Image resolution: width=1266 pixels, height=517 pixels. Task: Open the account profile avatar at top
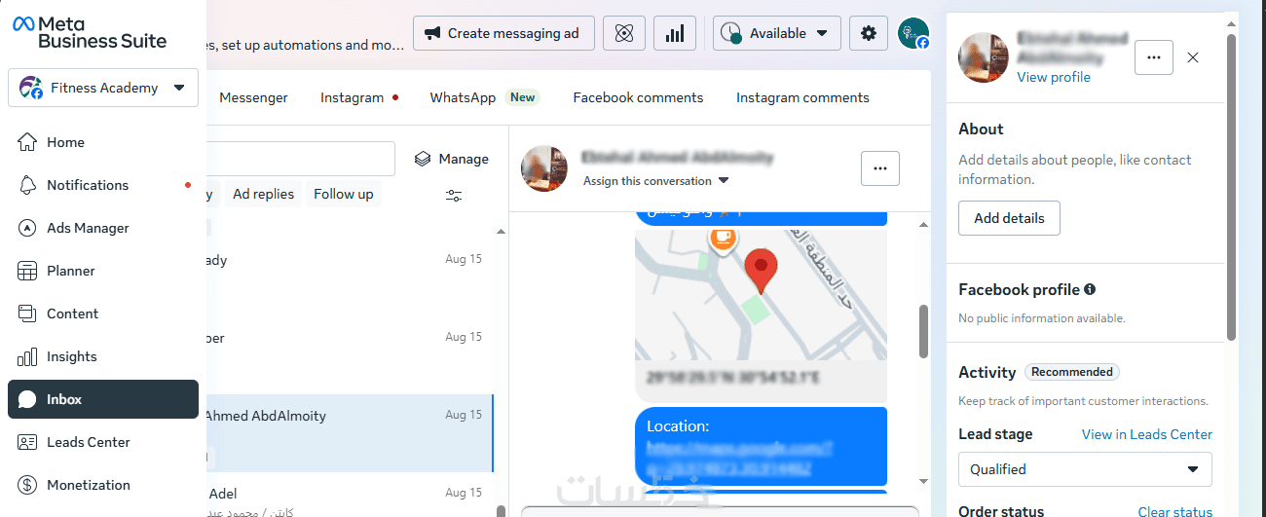pyautogui.click(x=912, y=33)
